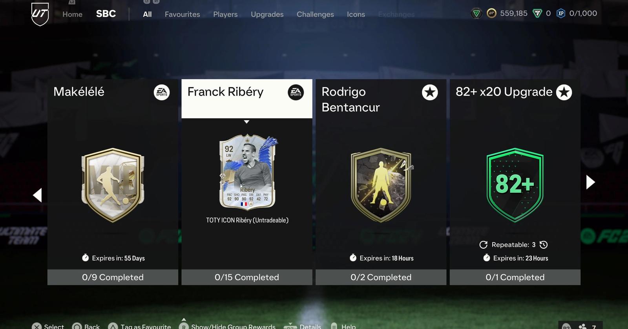The width and height of the screenshot is (628, 329).
Task: Click the Makélélé gold MID shield badge
Action: 113,185
